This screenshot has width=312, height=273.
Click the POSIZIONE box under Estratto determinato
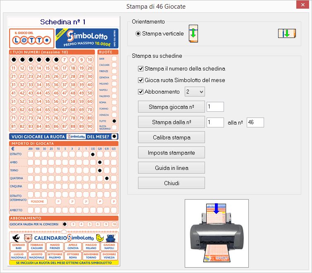point(38,202)
